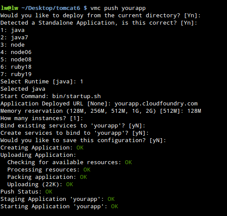
Task: Select the '4: node06' runtime line
Action: (x=16, y=52)
